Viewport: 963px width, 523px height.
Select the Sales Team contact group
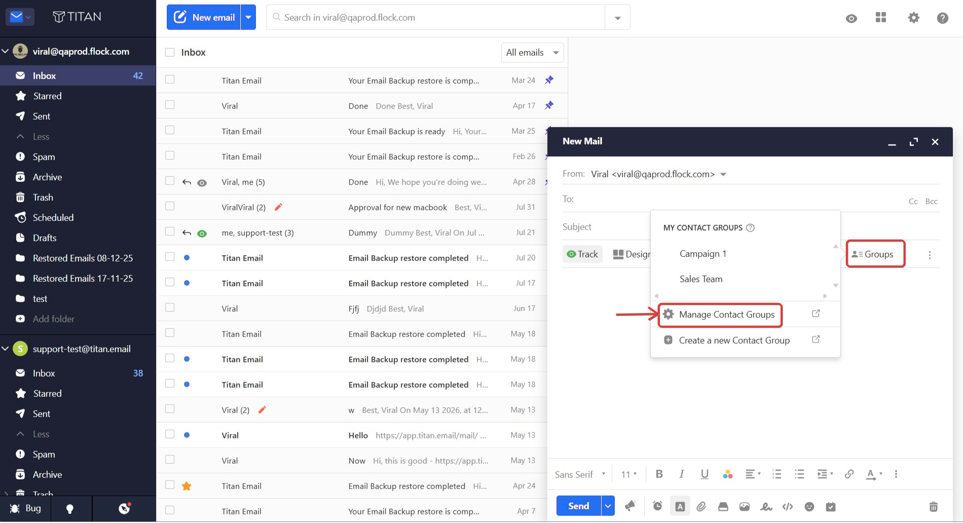tap(701, 279)
